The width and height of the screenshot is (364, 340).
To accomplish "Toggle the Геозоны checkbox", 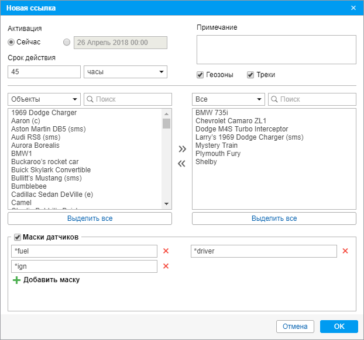I will click(x=200, y=75).
